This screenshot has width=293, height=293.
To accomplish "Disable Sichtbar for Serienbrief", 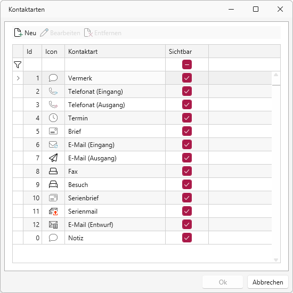I will [x=187, y=198].
